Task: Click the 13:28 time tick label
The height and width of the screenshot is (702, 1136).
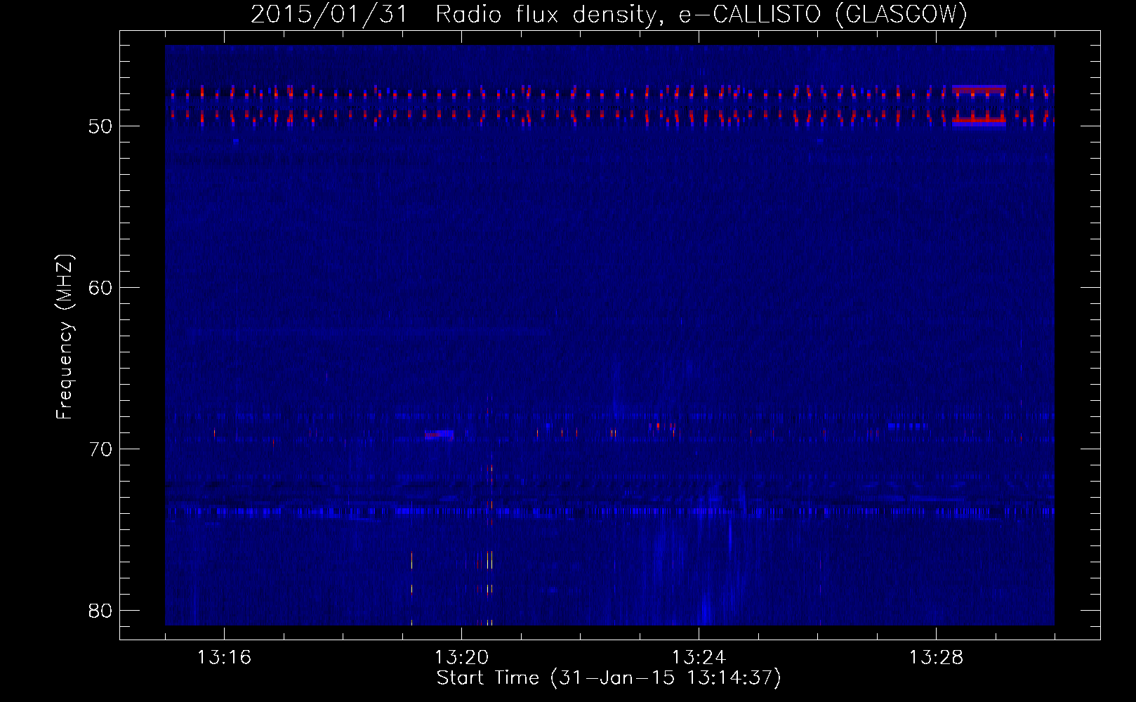Action: pos(936,658)
